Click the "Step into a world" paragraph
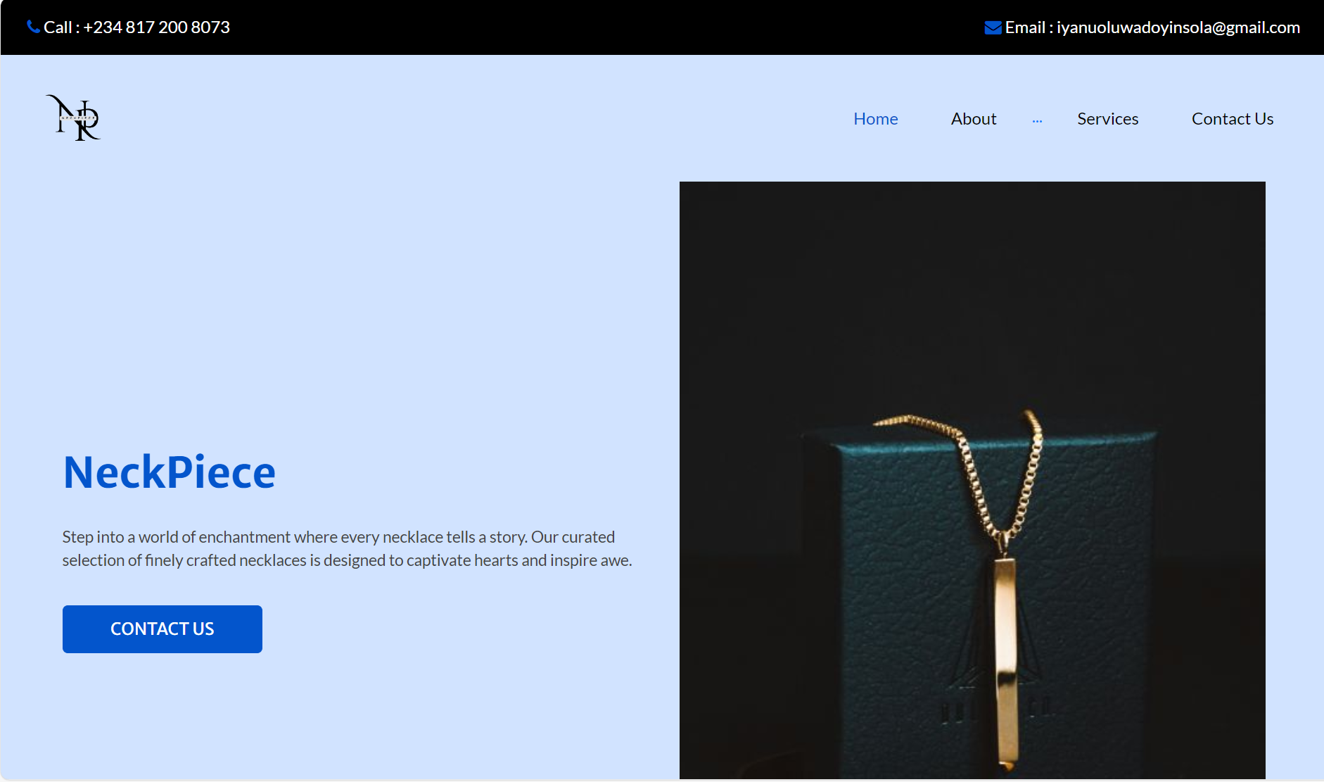This screenshot has height=782, width=1324. [347, 548]
